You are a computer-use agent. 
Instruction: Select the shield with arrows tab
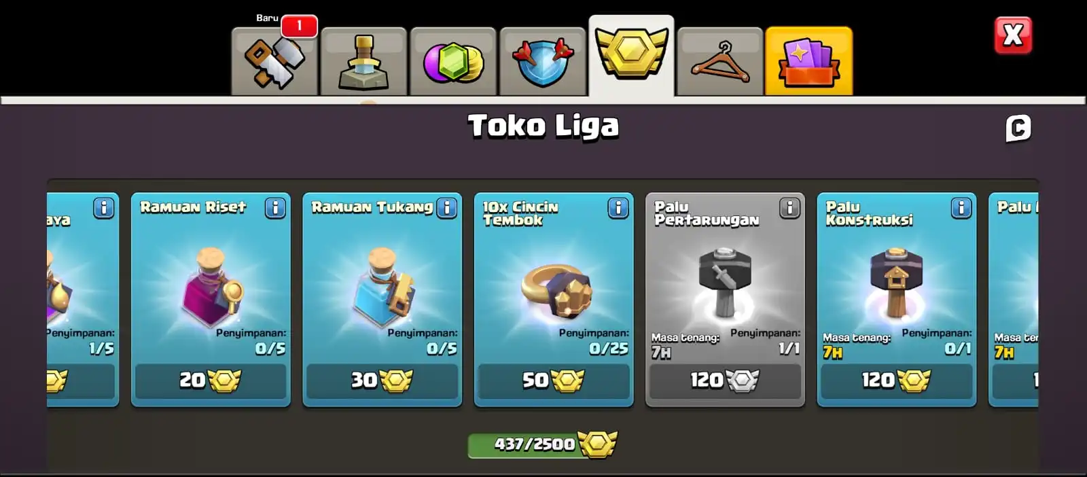(543, 61)
